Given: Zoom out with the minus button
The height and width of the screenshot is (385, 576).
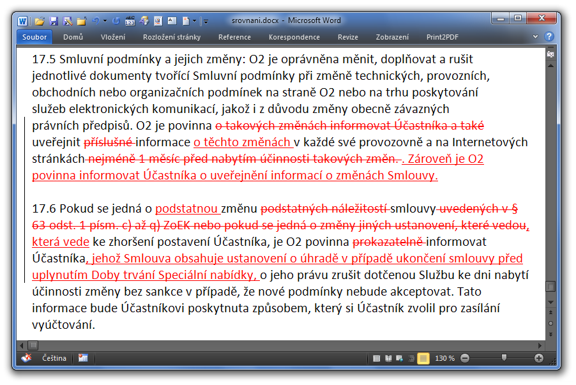Looking at the screenshot, I should (465, 358).
